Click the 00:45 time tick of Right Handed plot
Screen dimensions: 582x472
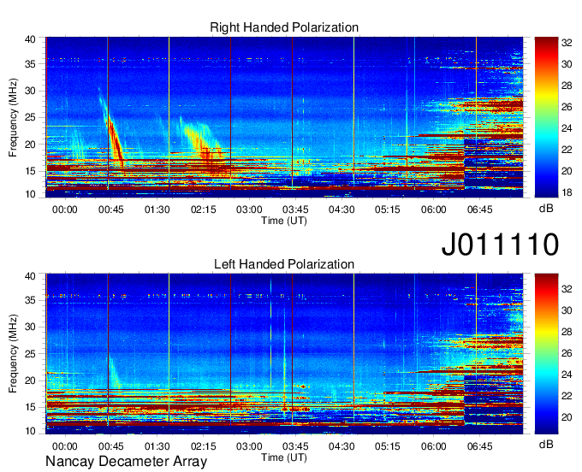(x=110, y=209)
